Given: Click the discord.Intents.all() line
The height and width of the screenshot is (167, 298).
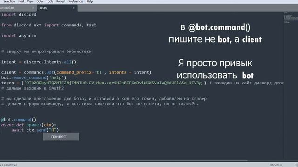Looking at the screenshot, I should [39, 62].
